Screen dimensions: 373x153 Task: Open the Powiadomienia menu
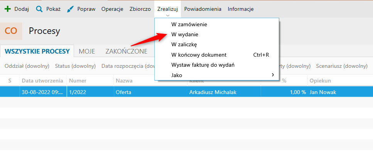(x=203, y=9)
